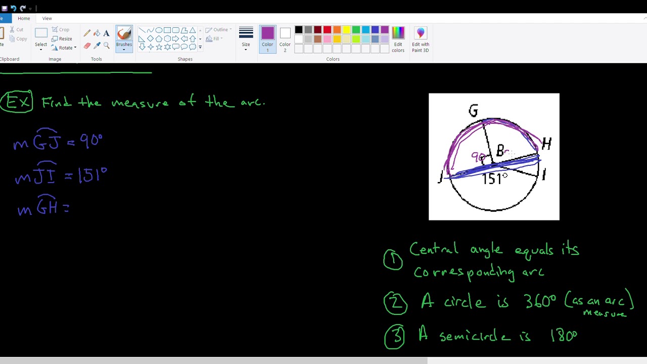
Task: Pick the yellow color swatch
Action: point(347,30)
